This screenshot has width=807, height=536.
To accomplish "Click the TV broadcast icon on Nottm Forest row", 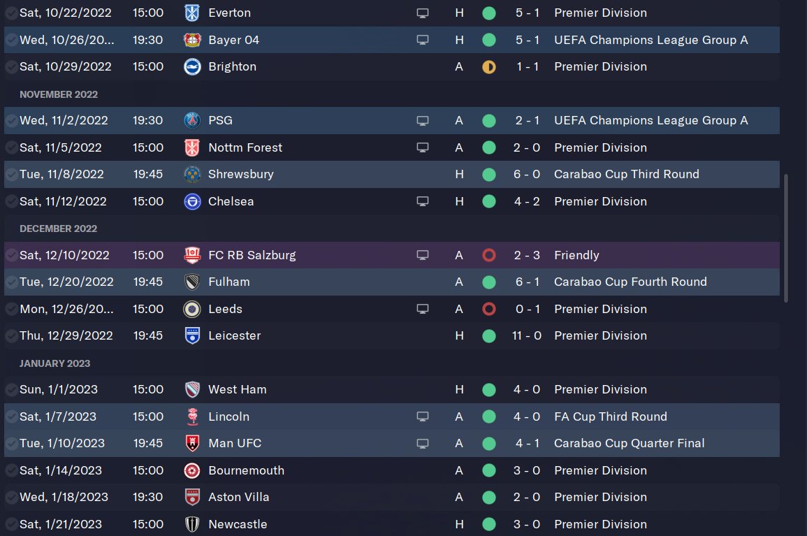I will tap(422, 147).
